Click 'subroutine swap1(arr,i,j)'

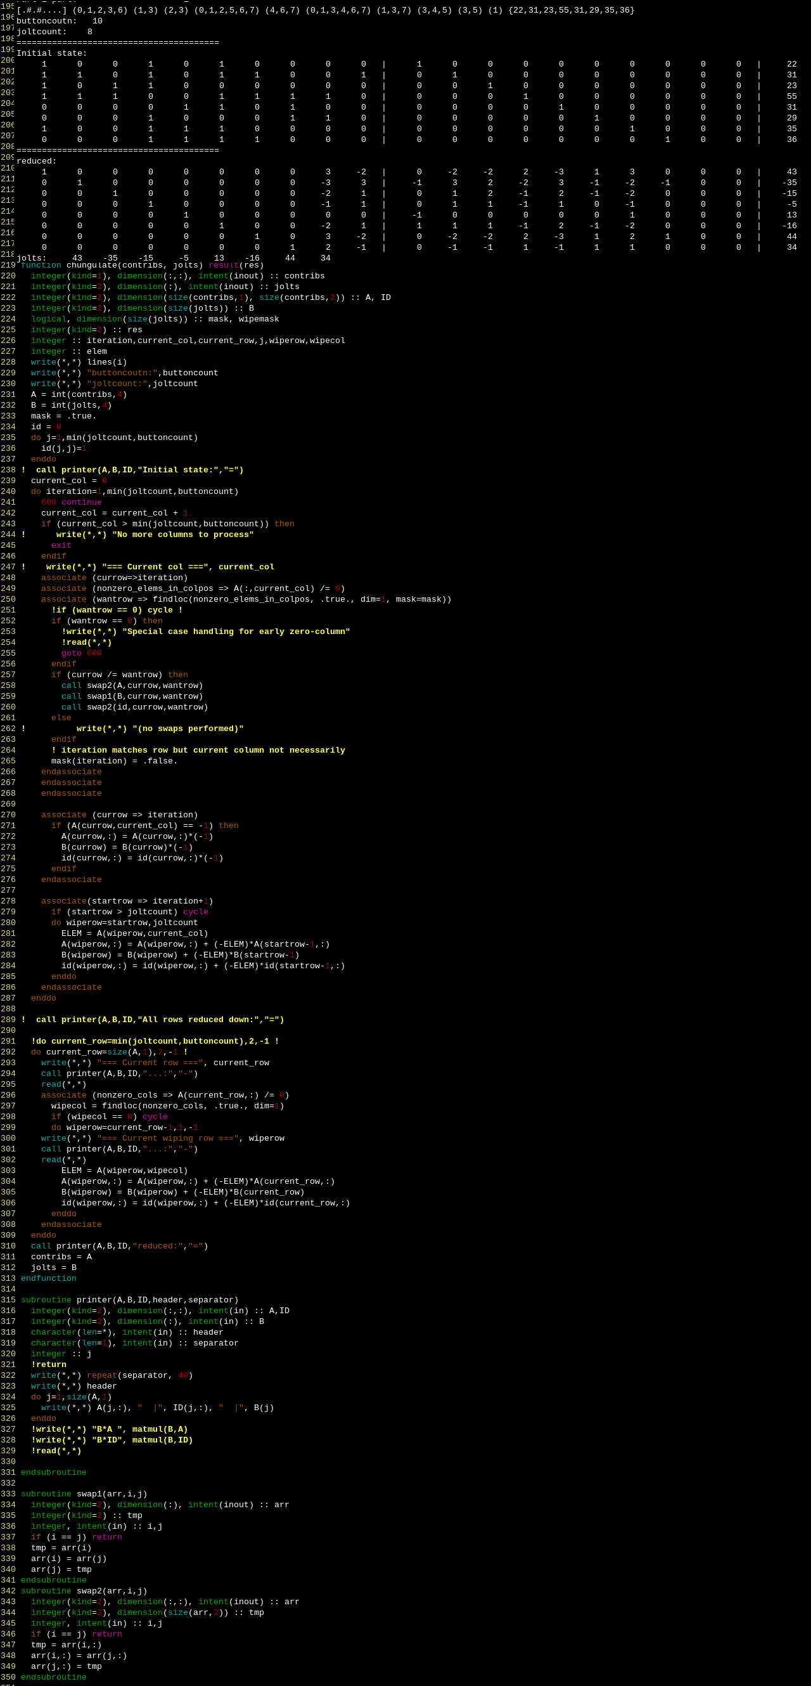(84, 1495)
